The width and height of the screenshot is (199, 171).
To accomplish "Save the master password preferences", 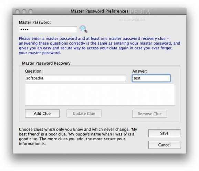I will [164, 133].
